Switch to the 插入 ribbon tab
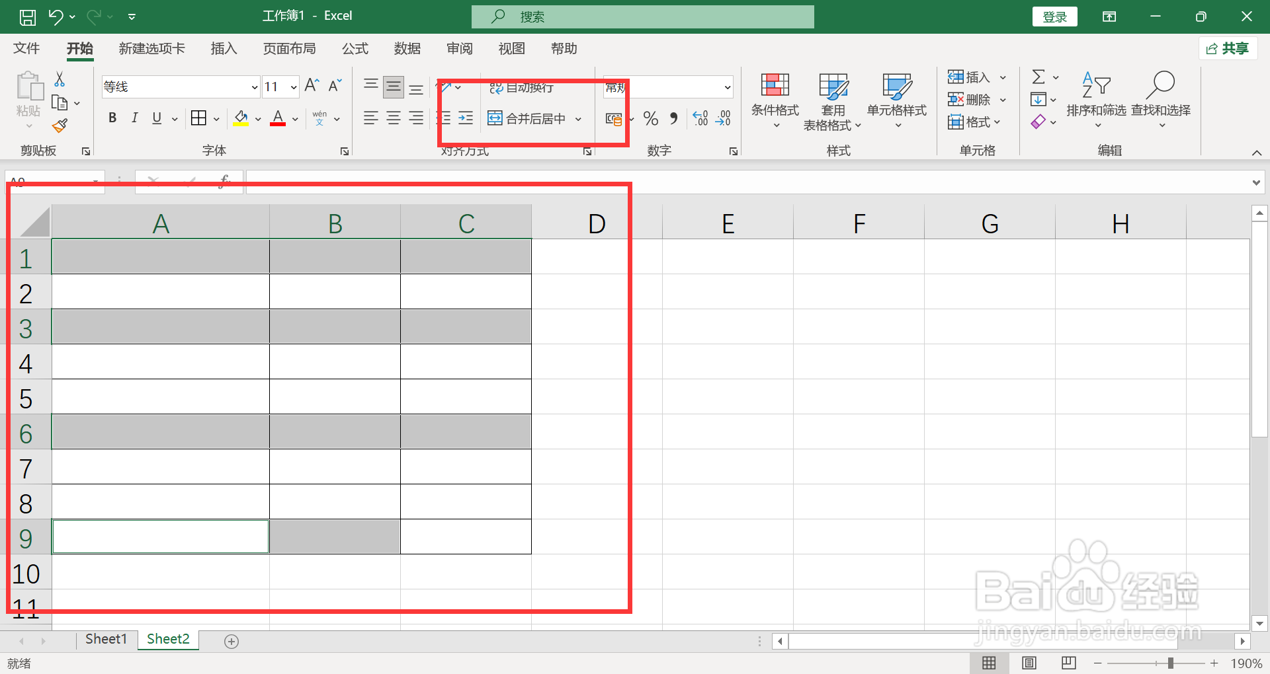 (x=224, y=48)
